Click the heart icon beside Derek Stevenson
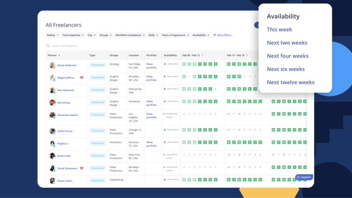Screen dimensions: 352x198 coord(81,168)
